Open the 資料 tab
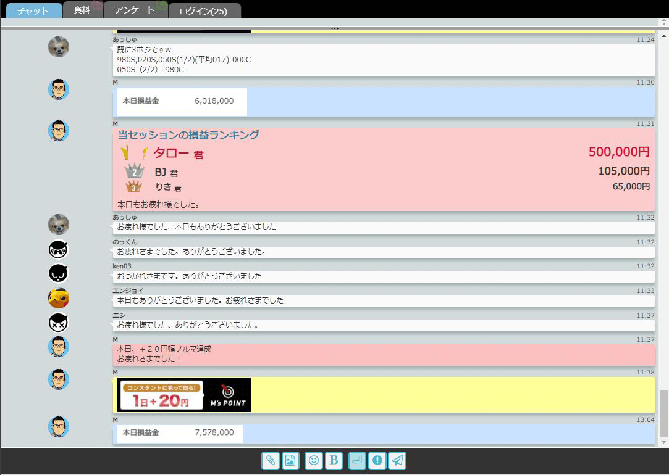Image resolution: width=669 pixels, height=475 pixels. click(82, 10)
